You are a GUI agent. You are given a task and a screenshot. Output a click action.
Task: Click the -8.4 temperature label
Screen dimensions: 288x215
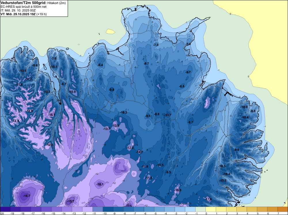tap(100, 65)
